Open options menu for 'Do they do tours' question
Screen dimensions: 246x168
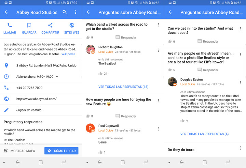(241, 148)
